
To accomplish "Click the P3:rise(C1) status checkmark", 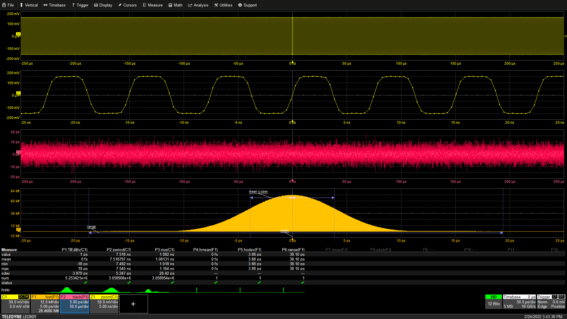I will (x=172, y=283).
